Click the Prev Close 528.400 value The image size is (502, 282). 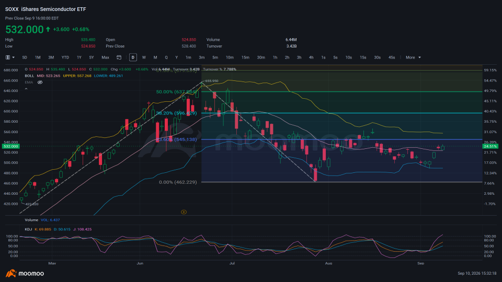pos(189,46)
